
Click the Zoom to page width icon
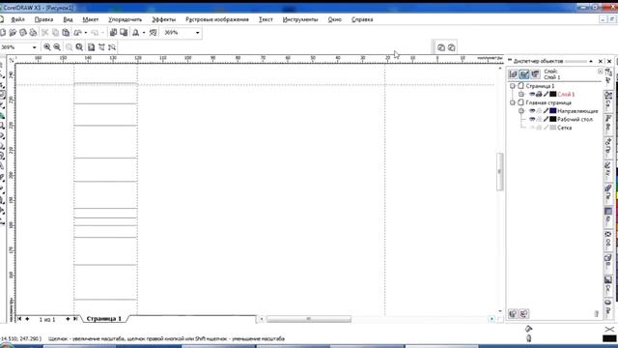pyautogui.click(x=101, y=47)
